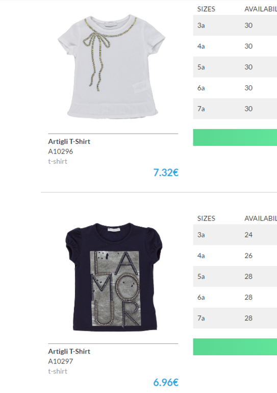277x393 pixels.
Task: Select the A10297 product code text
Action: pos(60,361)
